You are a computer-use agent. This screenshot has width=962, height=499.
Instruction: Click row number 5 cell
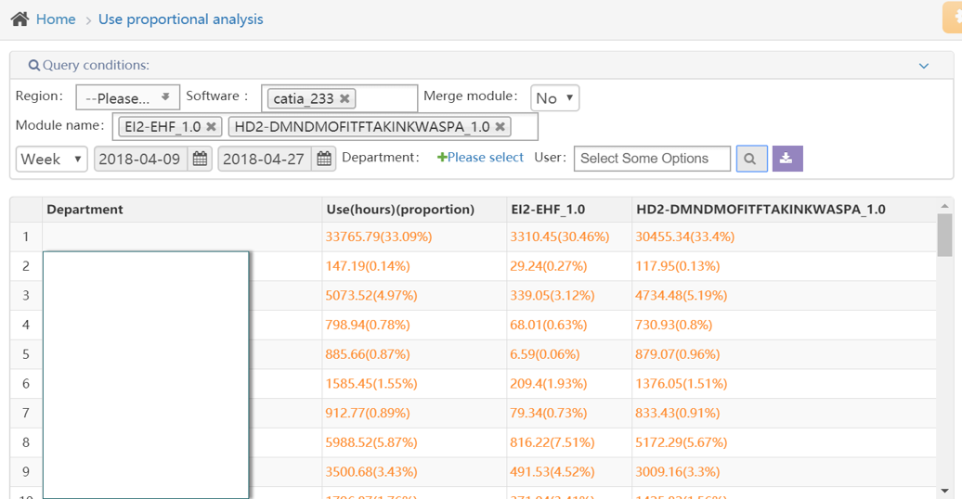click(x=26, y=354)
